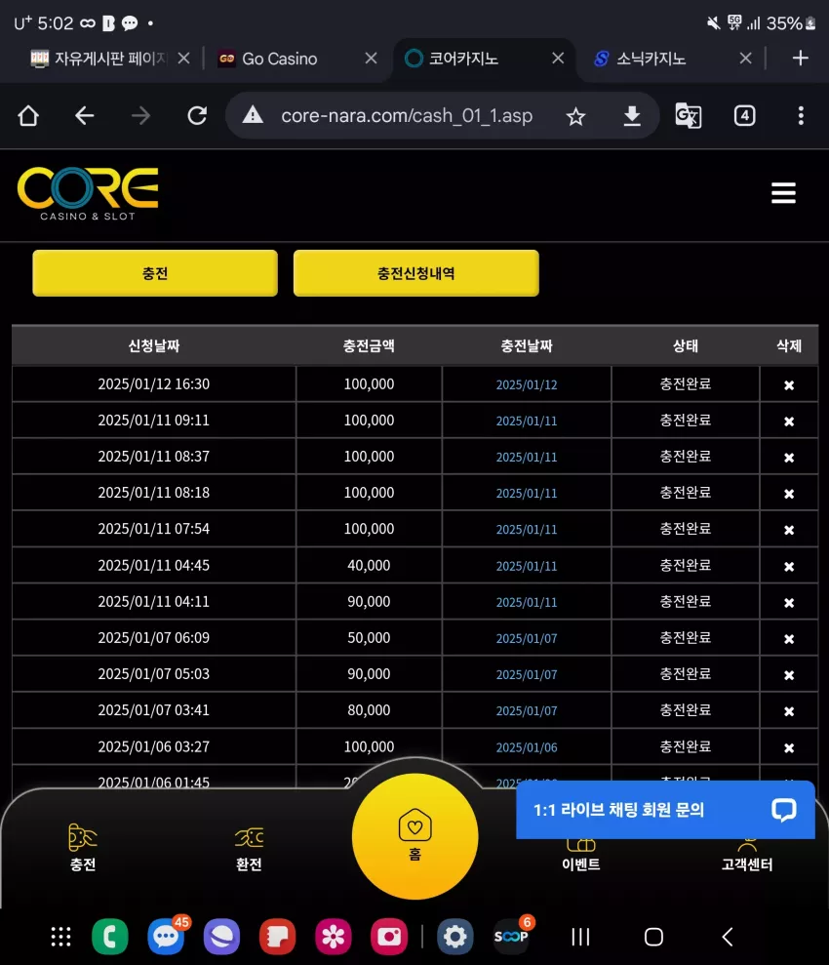The width and height of the screenshot is (829, 965).
Task: Delete the 2025/01/06 03:27 record
Action: pos(789,748)
